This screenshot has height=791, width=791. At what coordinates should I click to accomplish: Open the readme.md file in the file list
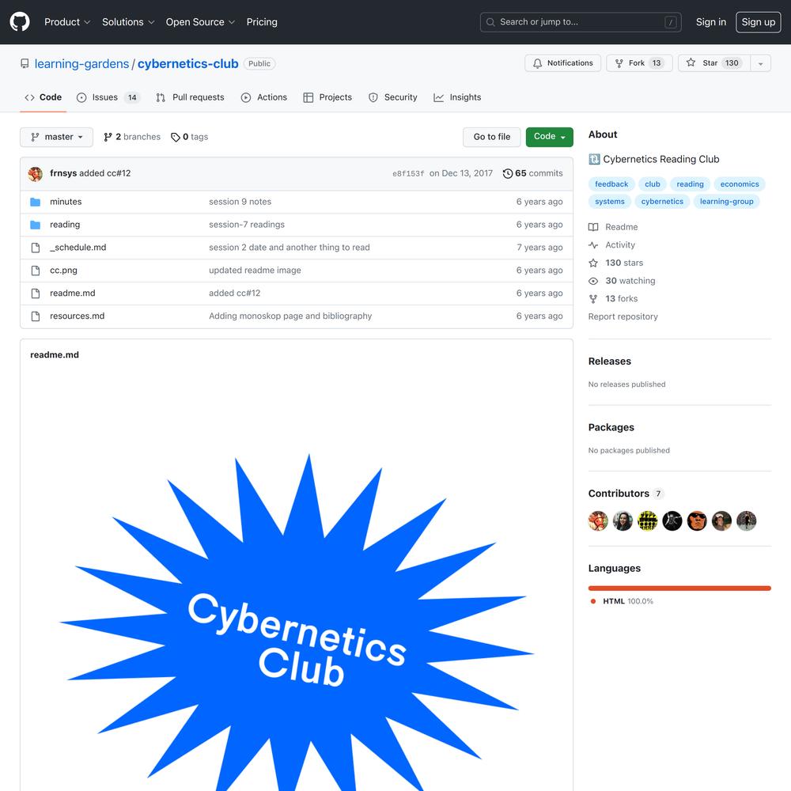point(73,293)
